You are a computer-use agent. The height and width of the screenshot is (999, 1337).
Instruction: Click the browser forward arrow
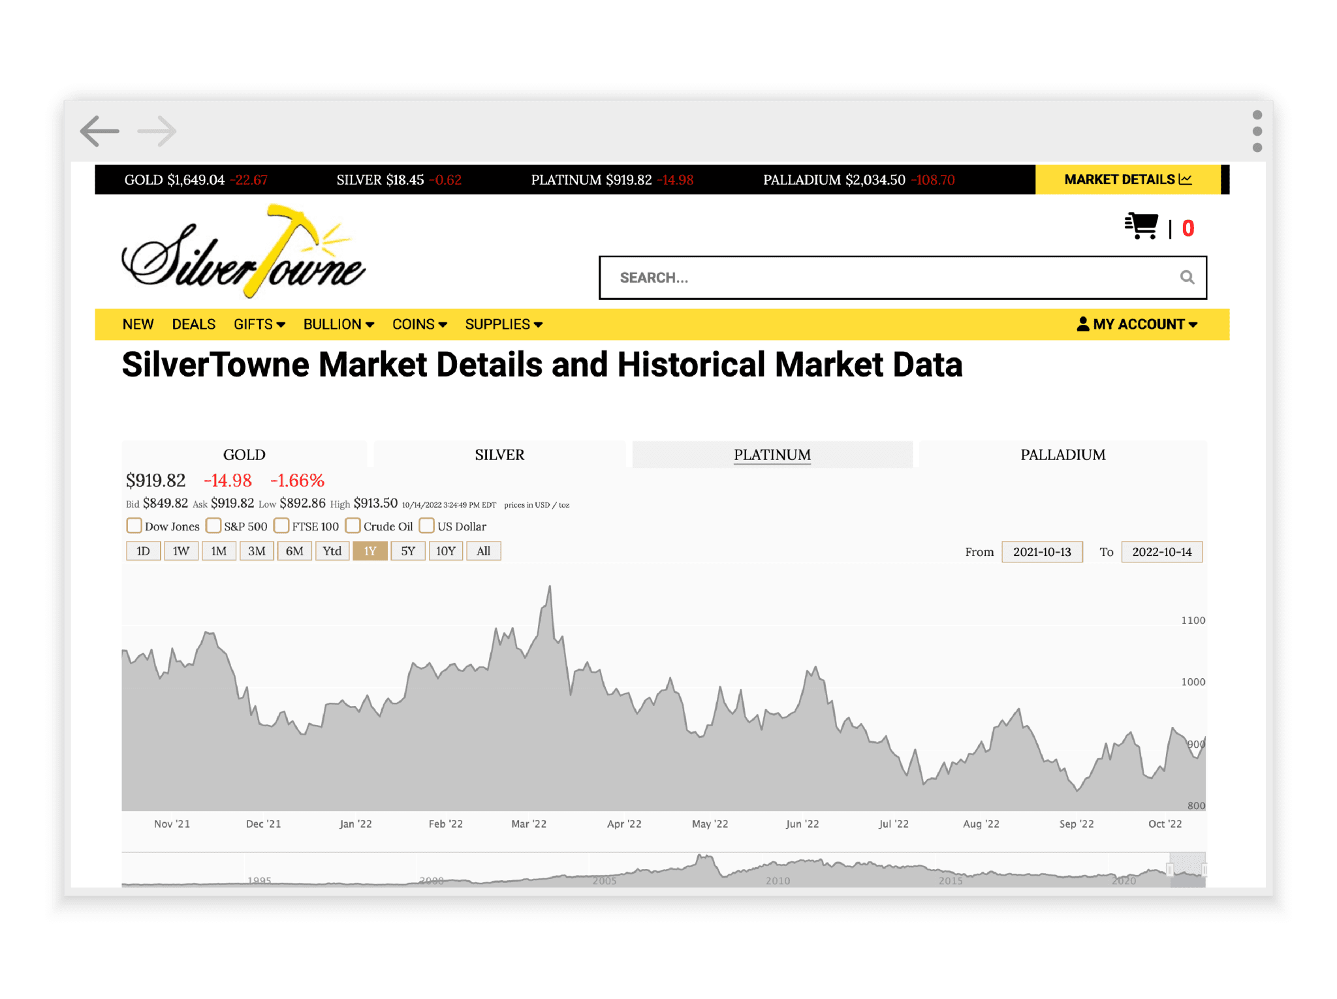[x=157, y=131]
